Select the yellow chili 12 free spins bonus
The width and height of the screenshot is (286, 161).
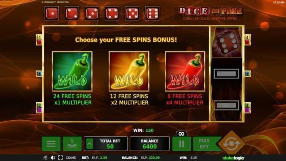129,71
